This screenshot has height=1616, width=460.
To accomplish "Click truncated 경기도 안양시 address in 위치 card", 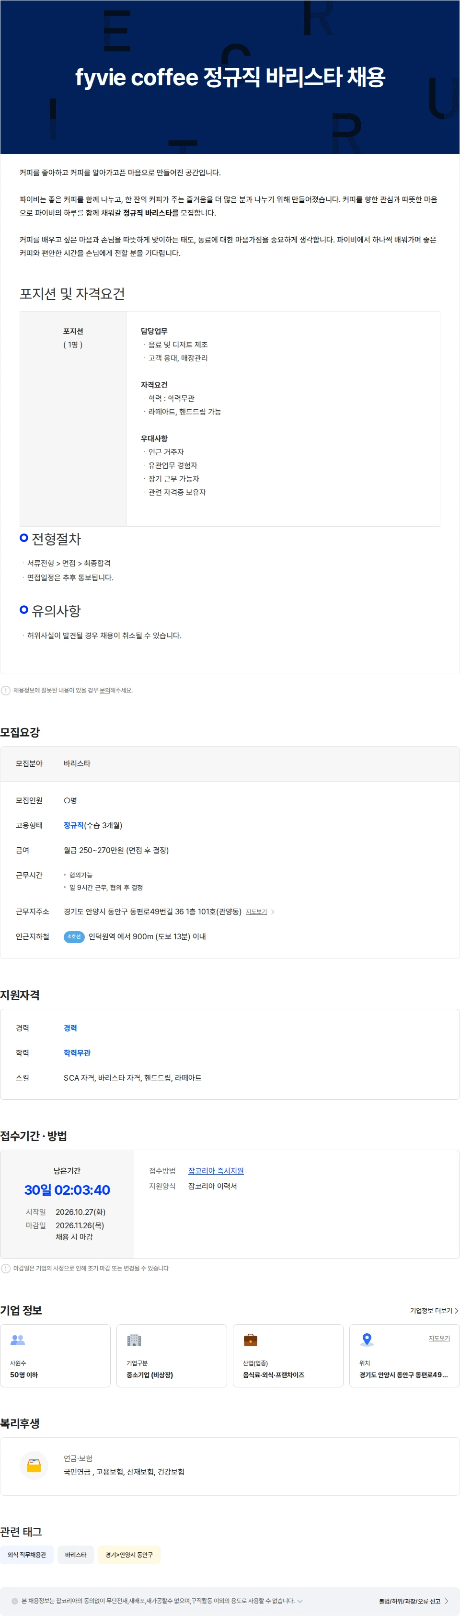I will click(x=403, y=1374).
